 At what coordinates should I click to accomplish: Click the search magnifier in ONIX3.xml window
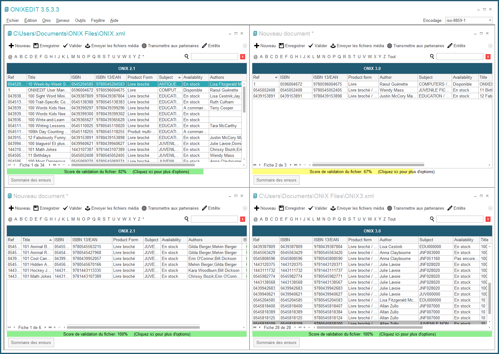click(432, 219)
